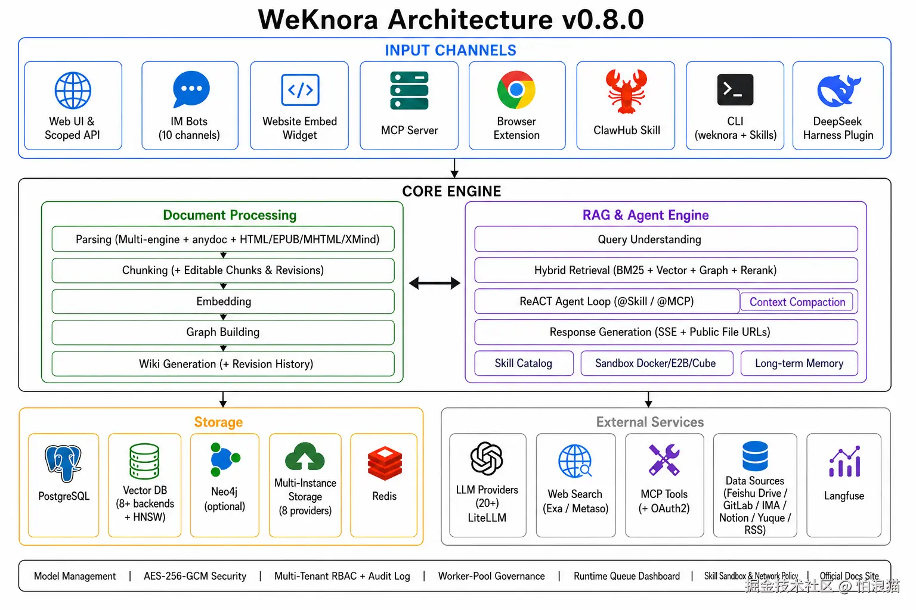Click the "Skill Catalog" box

[524, 363]
